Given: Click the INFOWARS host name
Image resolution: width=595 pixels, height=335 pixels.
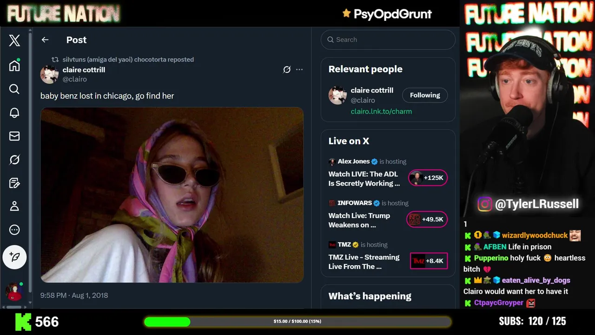Looking at the screenshot, I should tap(355, 203).
